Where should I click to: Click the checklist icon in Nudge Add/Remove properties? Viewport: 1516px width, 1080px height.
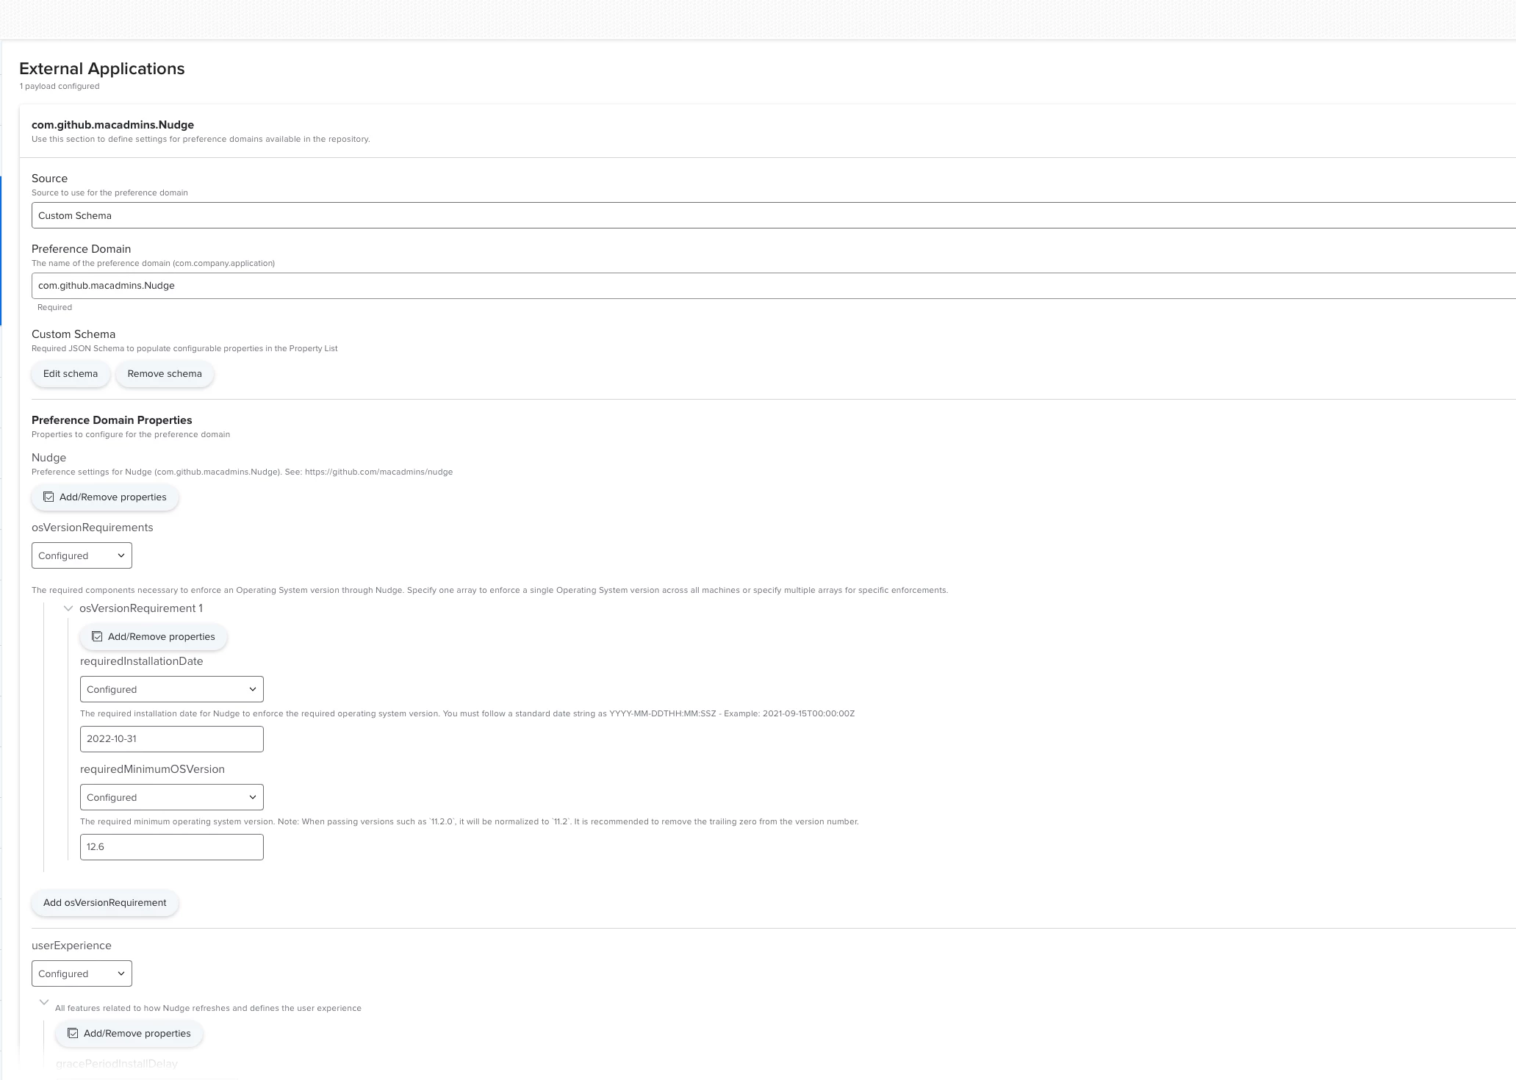pyautogui.click(x=49, y=497)
